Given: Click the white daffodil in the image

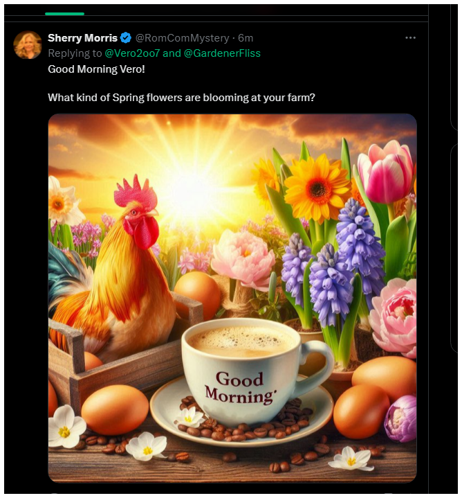Looking at the screenshot, I should pos(62,201).
